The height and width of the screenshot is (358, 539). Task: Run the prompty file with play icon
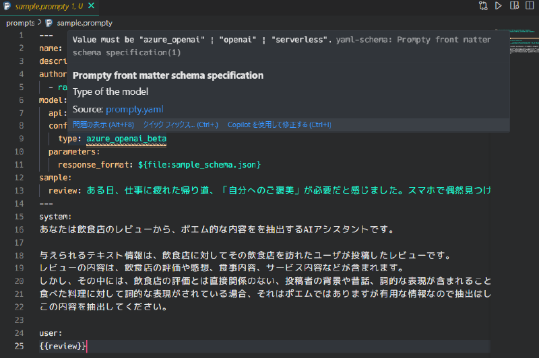498,6
